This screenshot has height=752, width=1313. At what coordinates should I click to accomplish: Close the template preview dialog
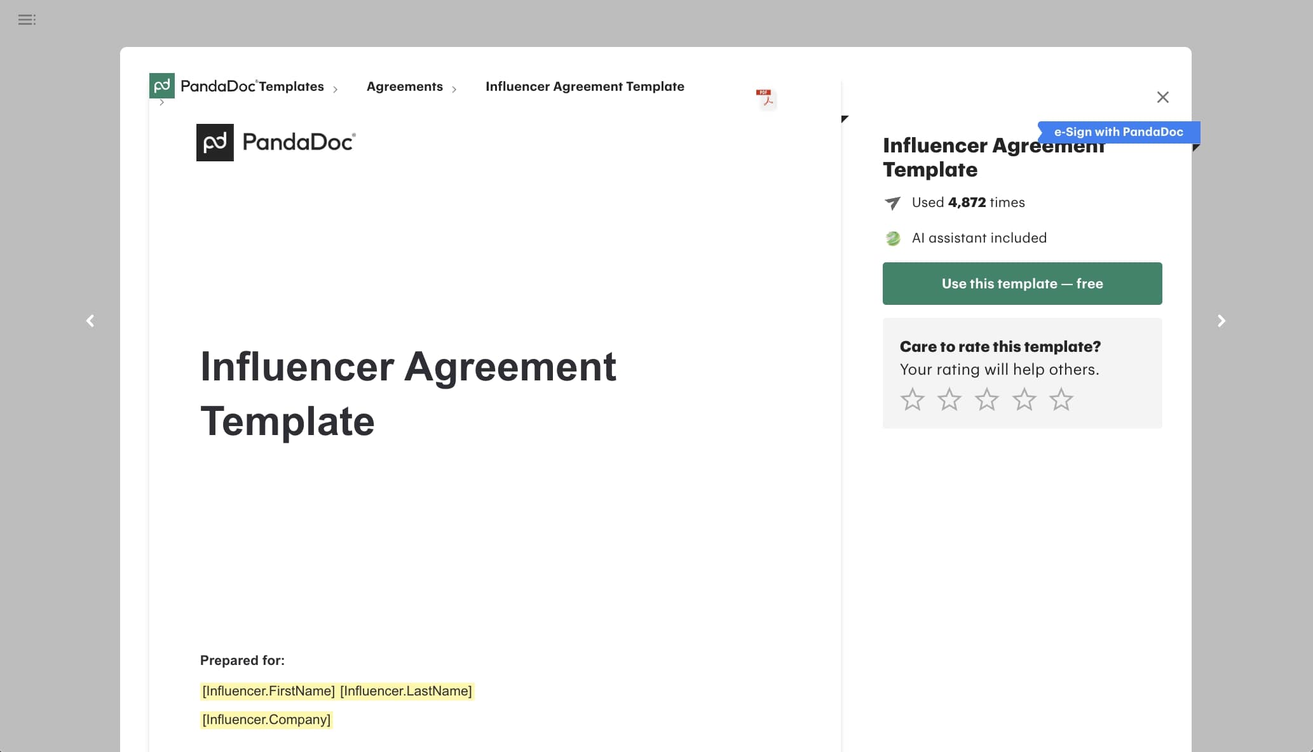tap(1162, 97)
